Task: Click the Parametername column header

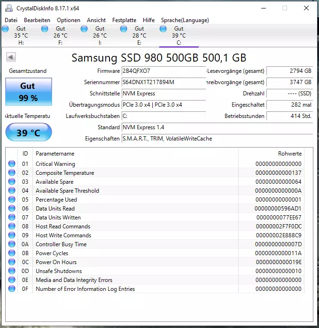Action: (x=135, y=154)
